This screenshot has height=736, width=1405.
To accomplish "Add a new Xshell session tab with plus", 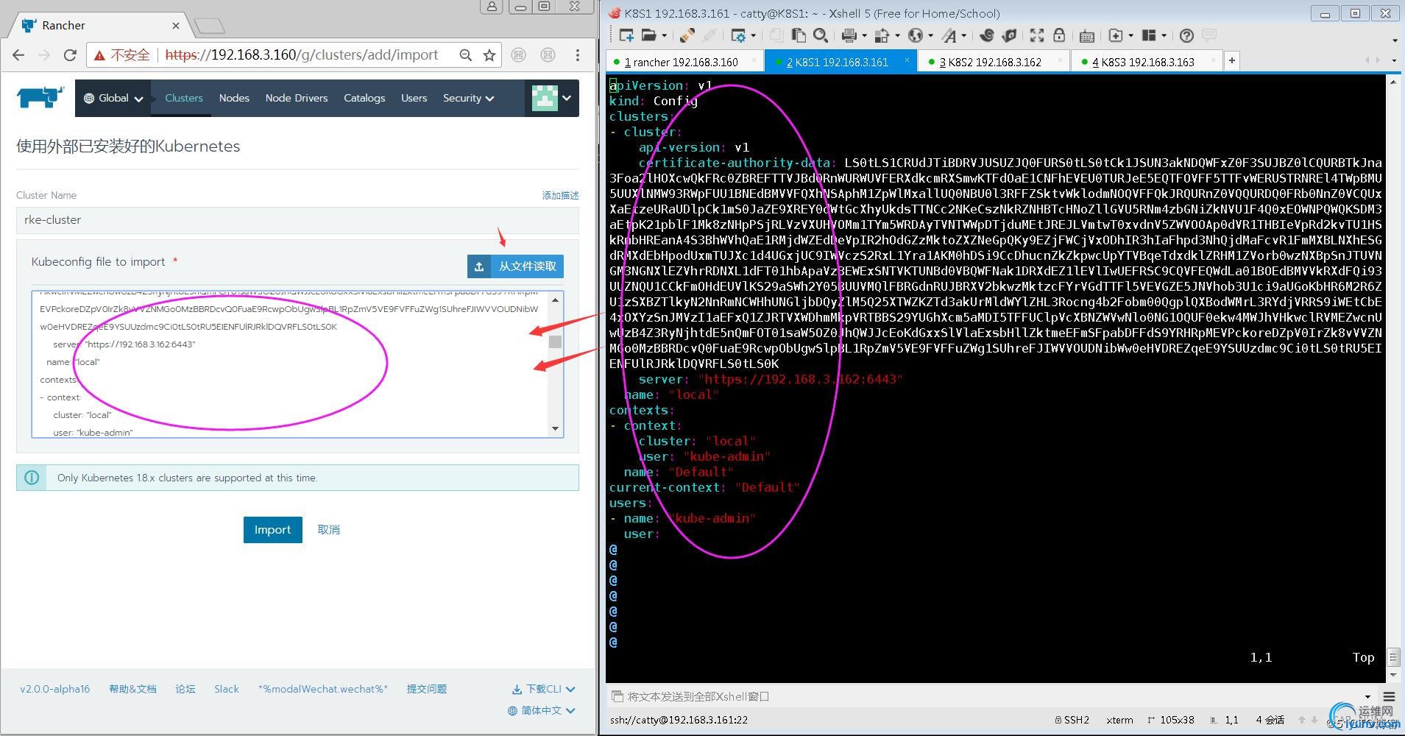I will coord(1231,61).
